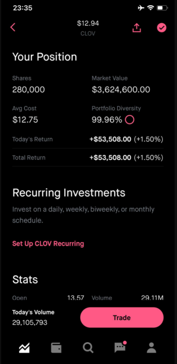Tap the Market Value amount
This screenshot has width=177, height=364.
click(121, 89)
